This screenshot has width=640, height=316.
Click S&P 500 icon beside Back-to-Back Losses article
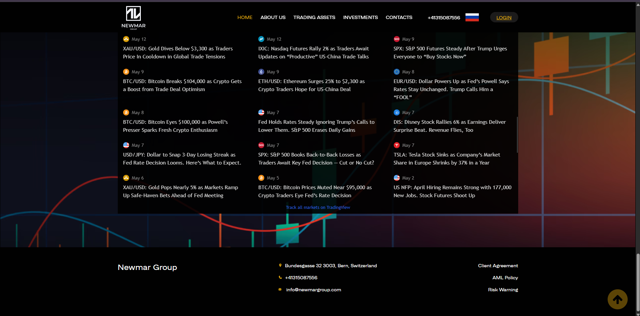(x=261, y=145)
